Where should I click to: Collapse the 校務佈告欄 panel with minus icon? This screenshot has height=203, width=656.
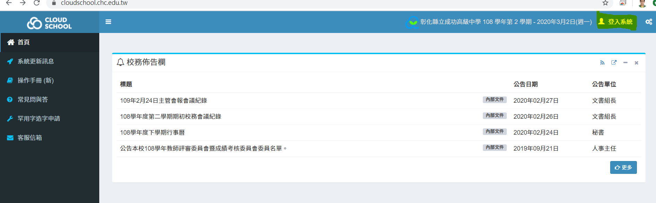625,63
